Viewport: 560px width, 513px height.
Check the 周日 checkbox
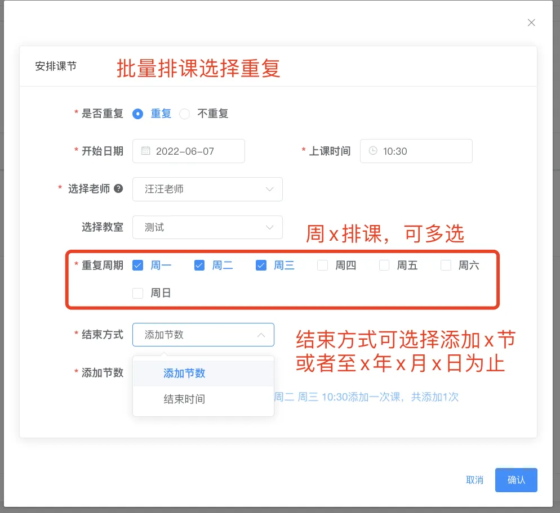137,293
